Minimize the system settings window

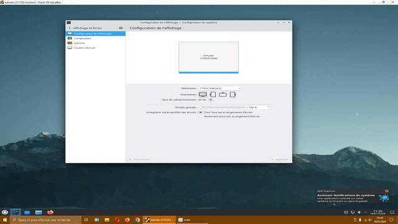[278, 22]
